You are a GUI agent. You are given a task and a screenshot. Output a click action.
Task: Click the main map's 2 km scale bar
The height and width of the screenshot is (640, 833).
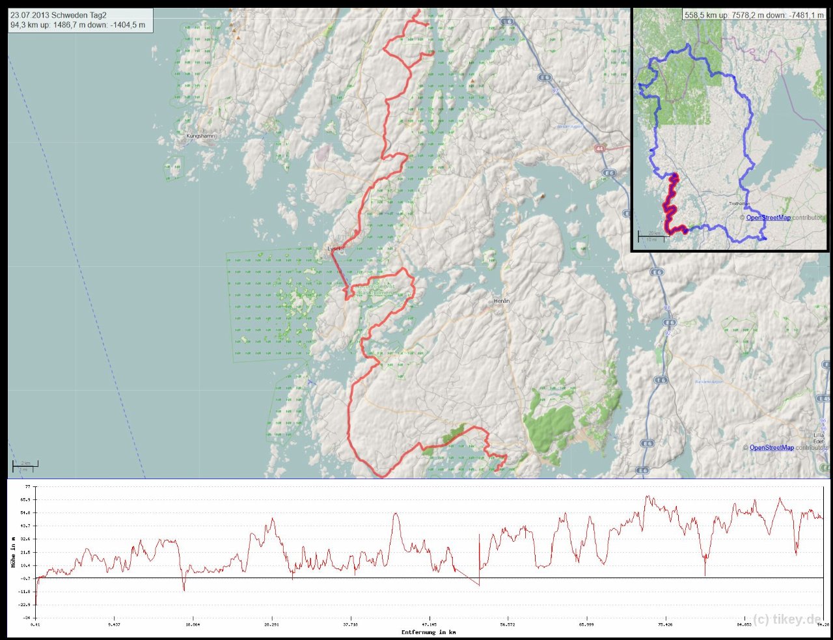25,465
